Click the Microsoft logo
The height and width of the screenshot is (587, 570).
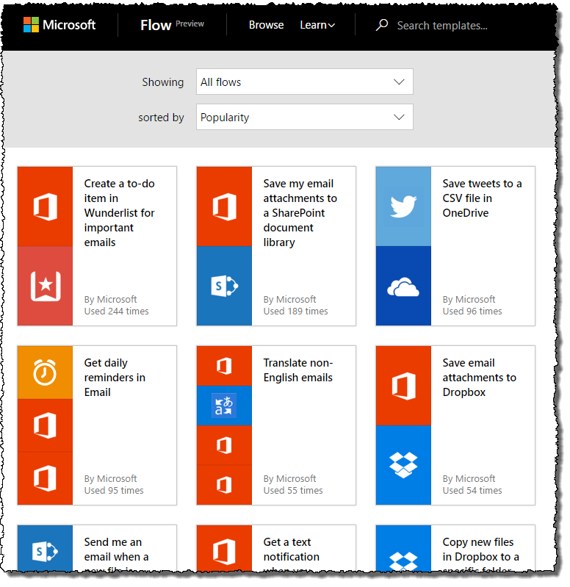pos(59,25)
